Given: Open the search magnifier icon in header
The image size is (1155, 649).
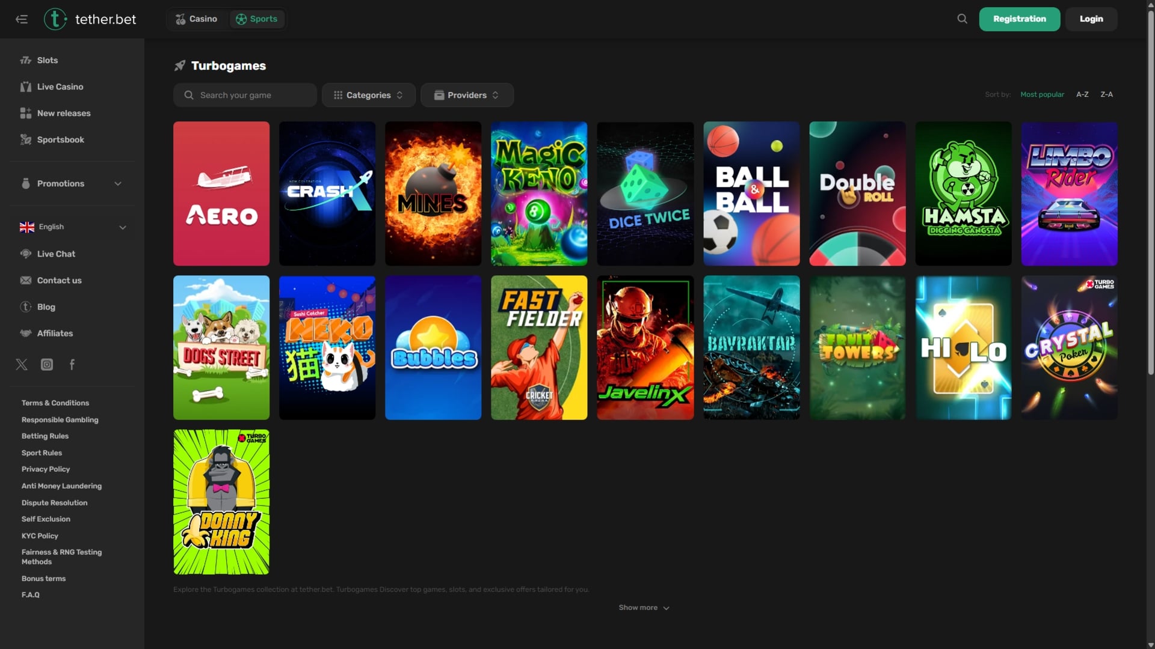Looking at the screenshot, I should (962, 19).
